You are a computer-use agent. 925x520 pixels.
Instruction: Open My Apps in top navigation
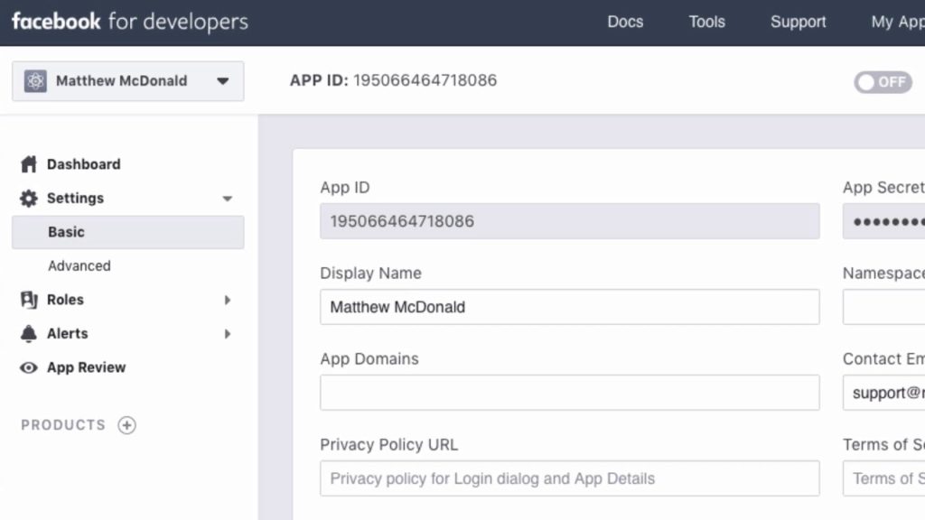(898, 22)
